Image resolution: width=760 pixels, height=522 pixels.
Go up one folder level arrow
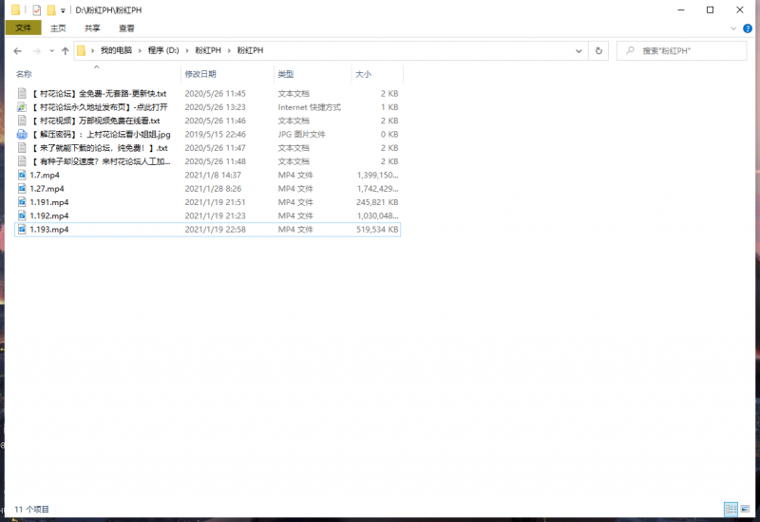pyautogui.click(x=65, y=50)
